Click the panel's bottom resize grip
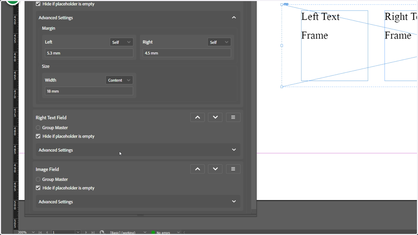Image resolution: width=418 pixels, height=235 pixels. coord(140,215)
